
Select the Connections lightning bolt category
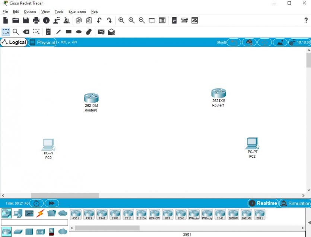(40, 213)
